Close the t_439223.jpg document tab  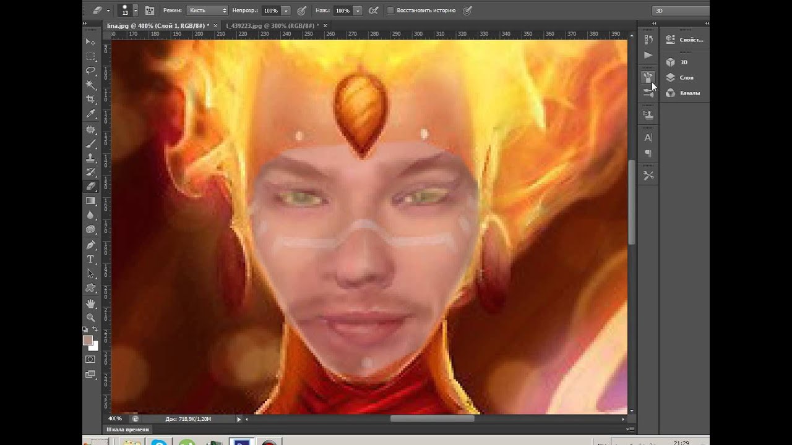pyautogui.click(x=326, y=25)
